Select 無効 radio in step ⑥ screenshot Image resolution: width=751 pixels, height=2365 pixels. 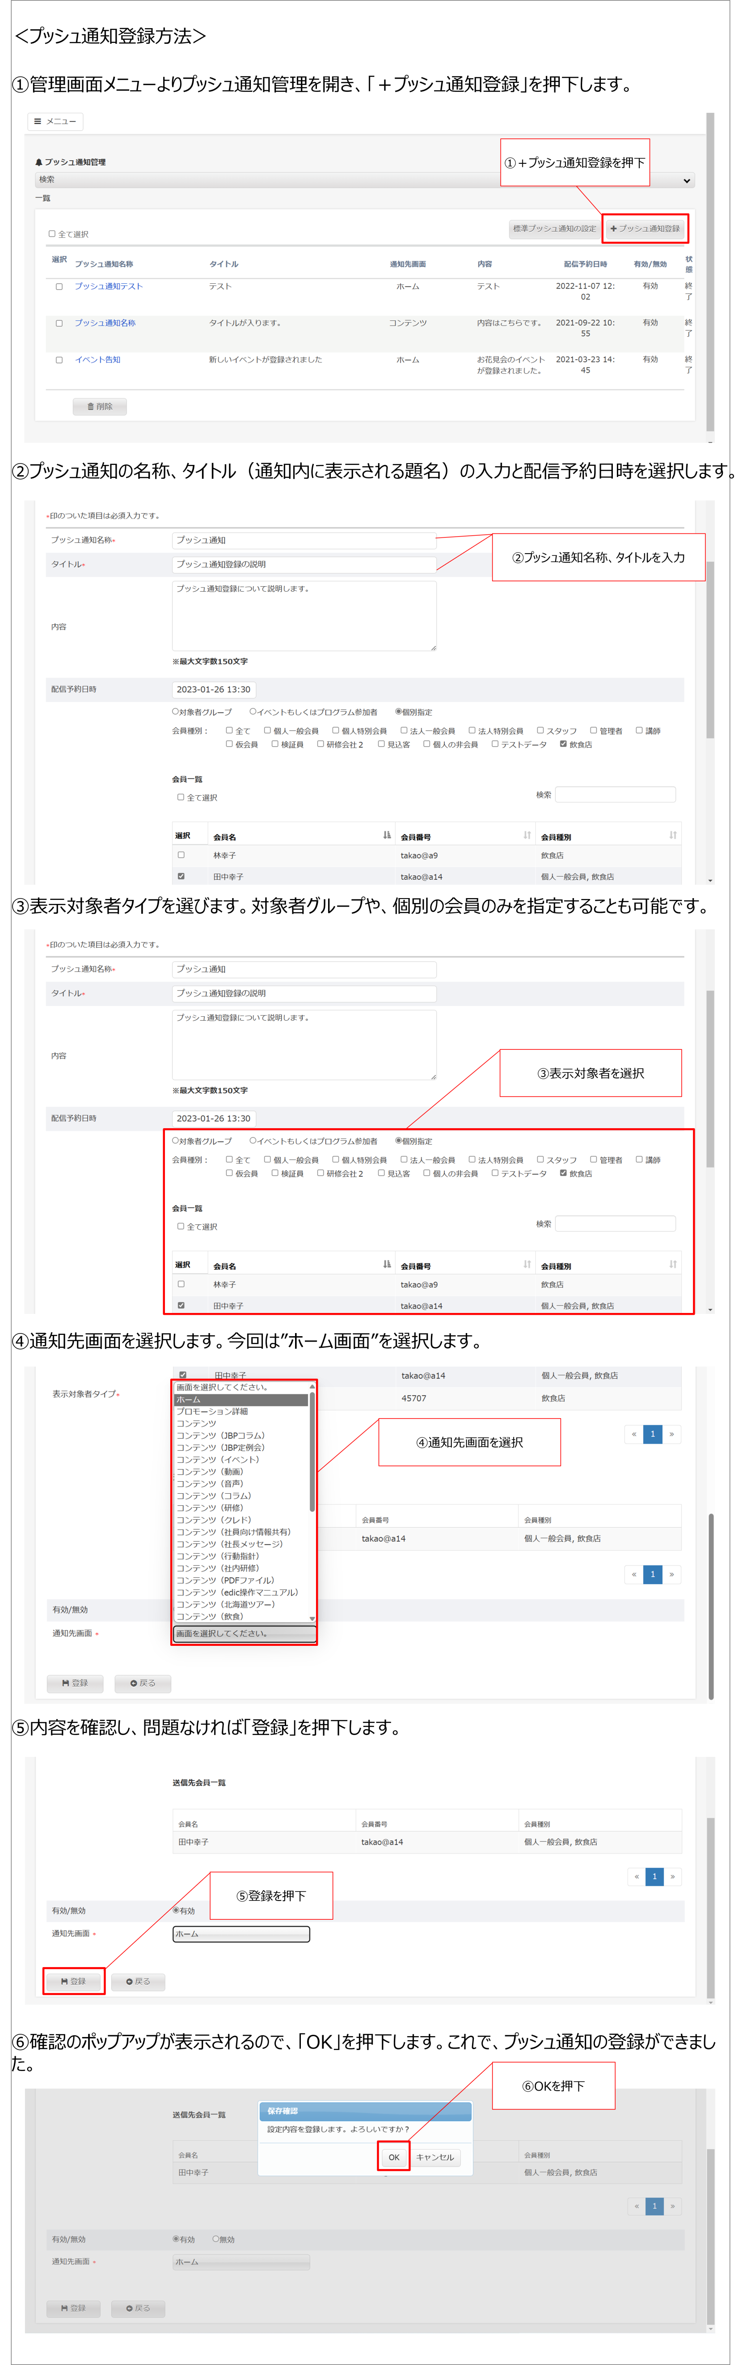216,2238
